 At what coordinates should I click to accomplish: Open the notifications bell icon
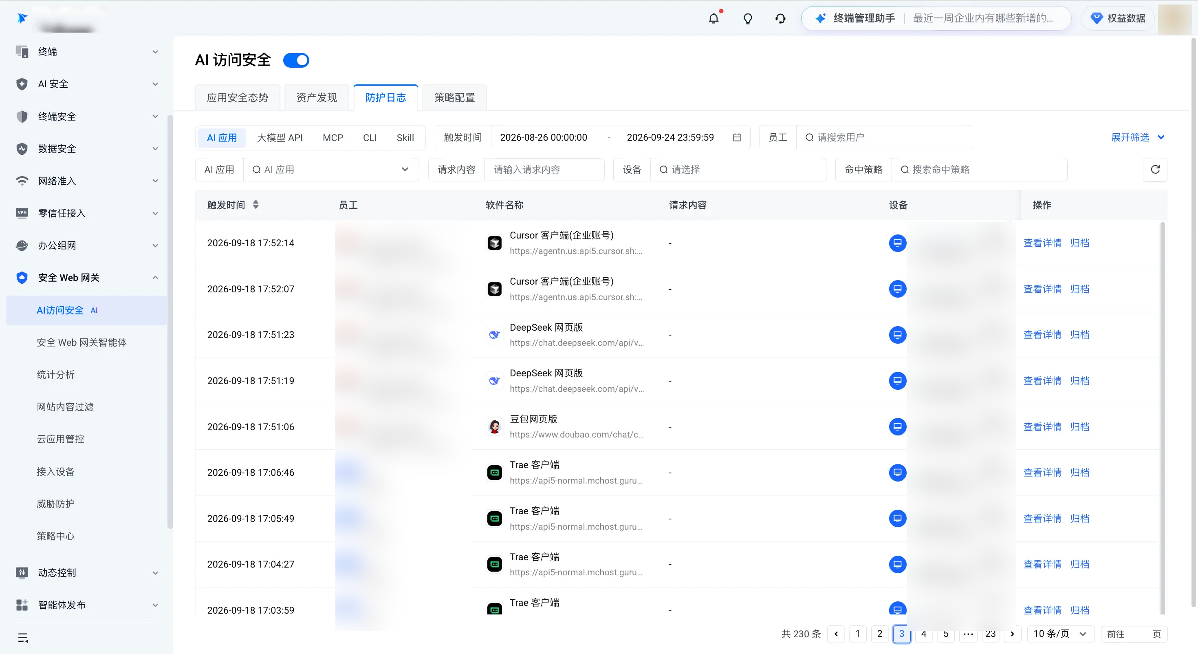(714, 18)
